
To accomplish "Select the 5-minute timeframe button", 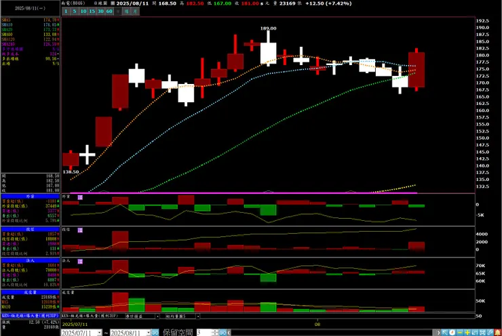I will (x=74, y=12).
